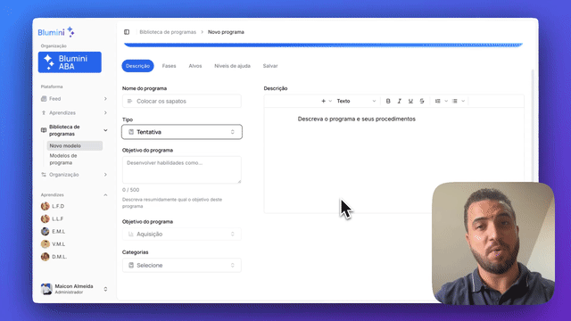Toggle italic formatting
Viewport: 571px width, 321px height.
pyautogui.click(x=400, y=101)
